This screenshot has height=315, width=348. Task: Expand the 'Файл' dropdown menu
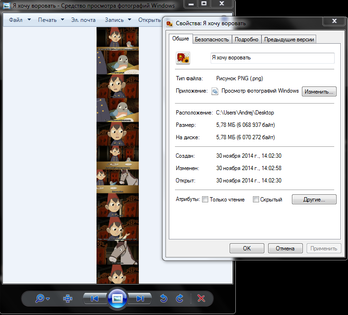(x=19, y=20)
